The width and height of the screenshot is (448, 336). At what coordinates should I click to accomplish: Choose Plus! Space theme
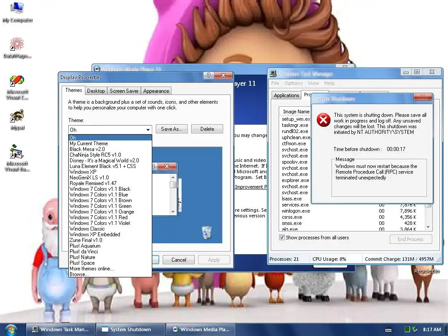point(110,263)
